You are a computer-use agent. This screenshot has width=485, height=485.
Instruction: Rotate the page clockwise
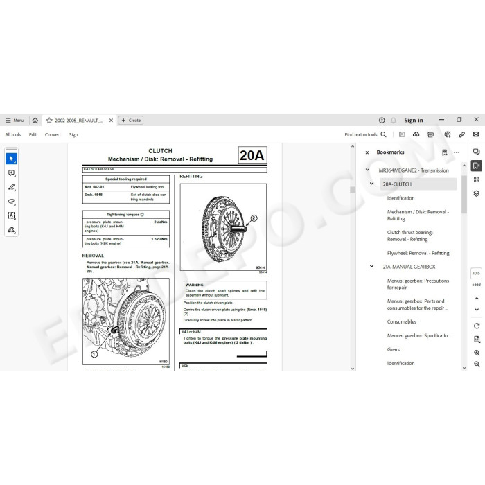tap(477, 326)
